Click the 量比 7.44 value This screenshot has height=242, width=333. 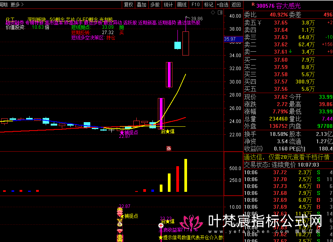[x=327, y=119]
